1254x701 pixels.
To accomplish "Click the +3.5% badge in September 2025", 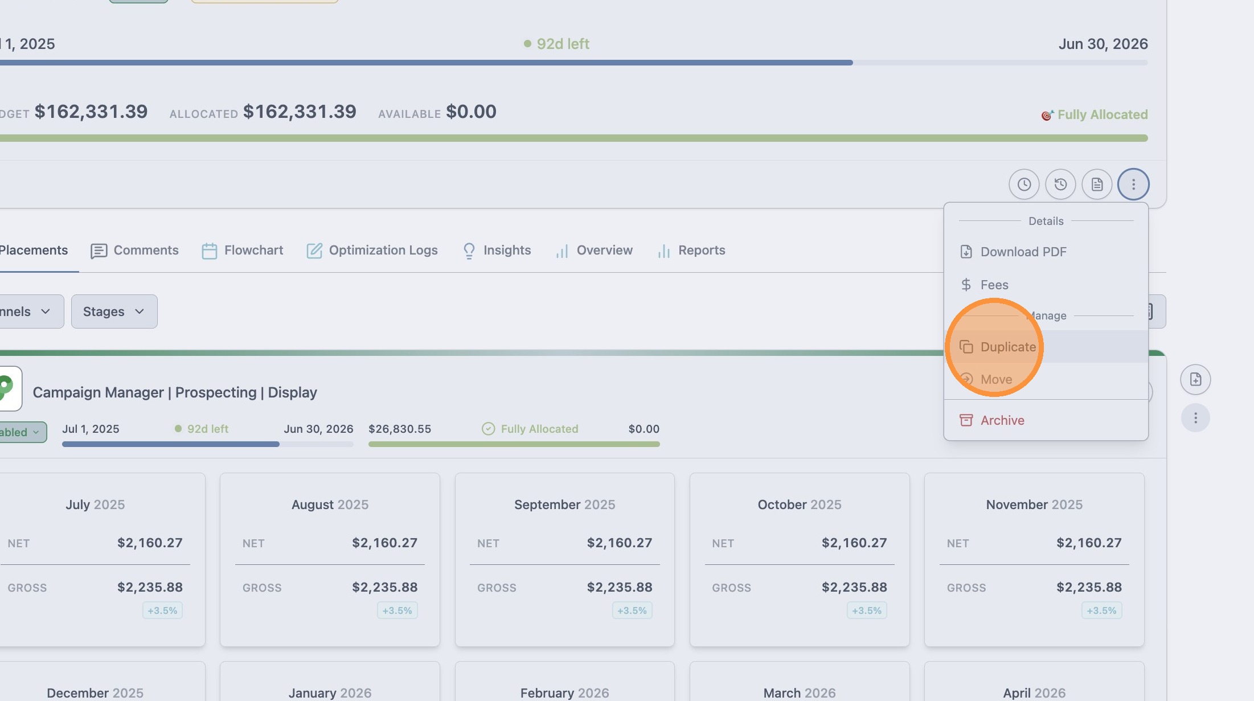I will (x=632, y=610).
